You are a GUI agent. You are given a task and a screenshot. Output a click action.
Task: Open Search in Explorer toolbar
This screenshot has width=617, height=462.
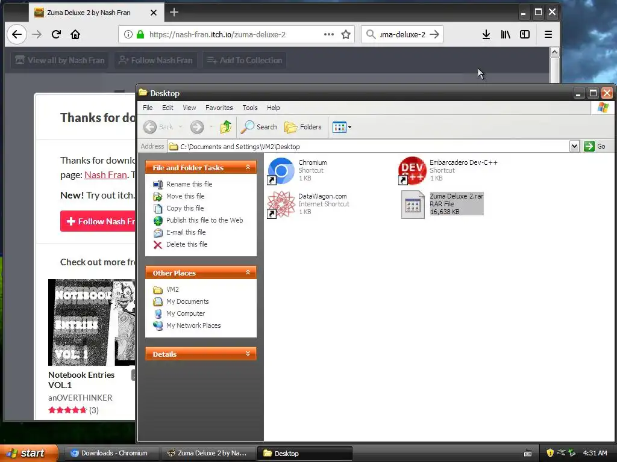[258, 127]
